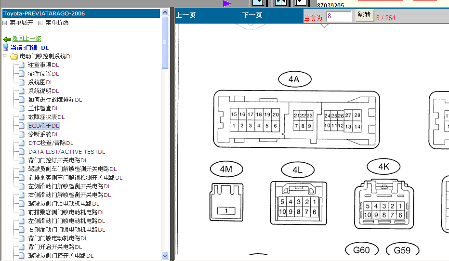The image size is (449, 261).
Task: Open 背门开启开关电路DL
Action: 55,247
